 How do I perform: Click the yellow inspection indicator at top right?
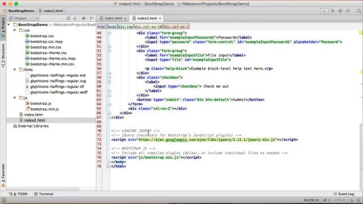pyautogui.click(x=361, y=33)
